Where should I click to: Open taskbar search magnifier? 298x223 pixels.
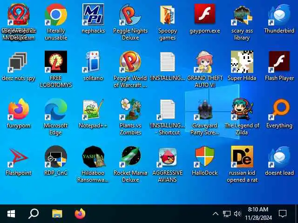[34, 214]
